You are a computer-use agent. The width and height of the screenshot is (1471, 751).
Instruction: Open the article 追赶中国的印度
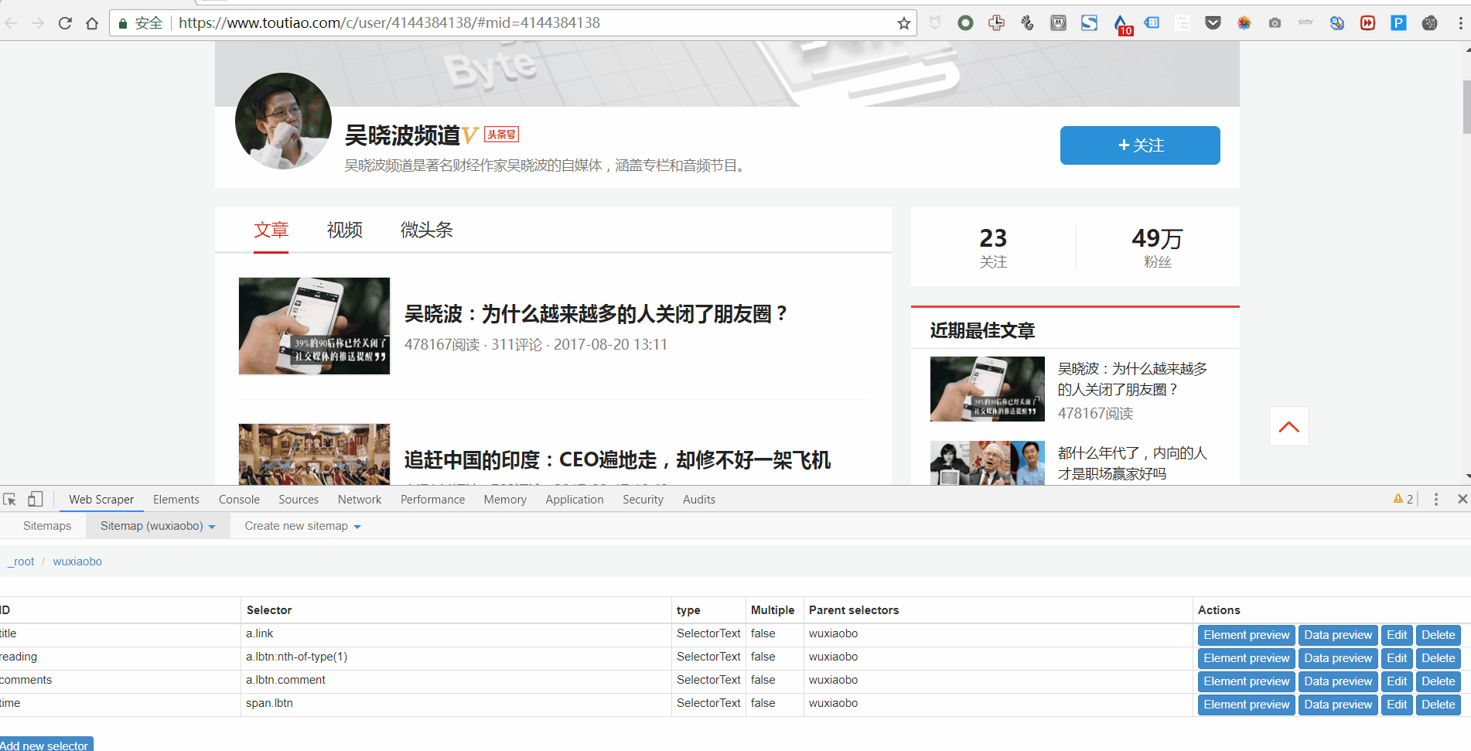click(617, 460)
